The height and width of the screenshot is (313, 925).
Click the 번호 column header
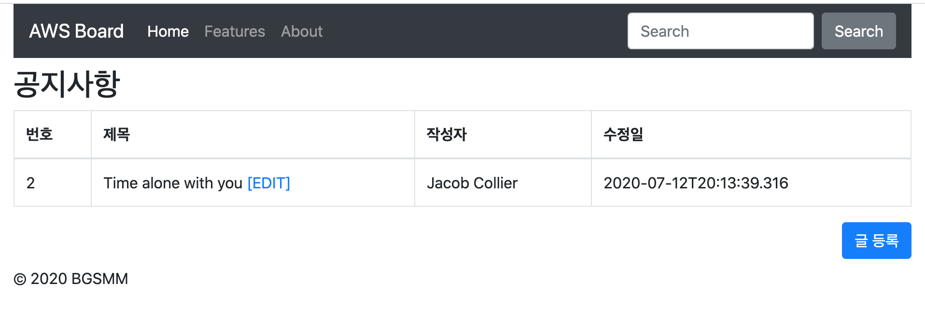tap(40, 134)
